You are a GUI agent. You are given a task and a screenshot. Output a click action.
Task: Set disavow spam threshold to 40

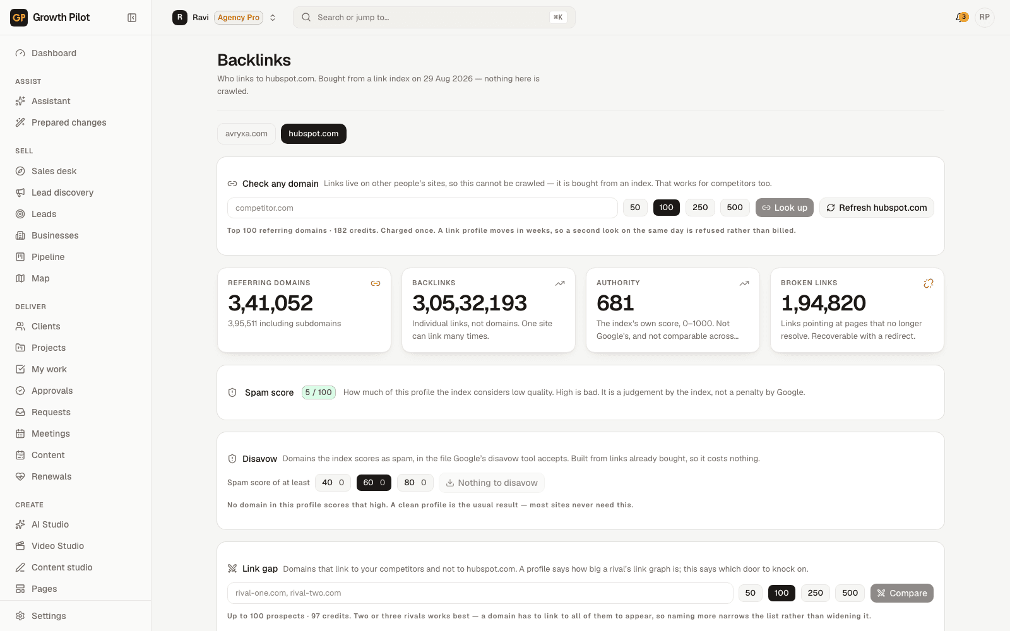pyautogui.click(x=333, y=483)
